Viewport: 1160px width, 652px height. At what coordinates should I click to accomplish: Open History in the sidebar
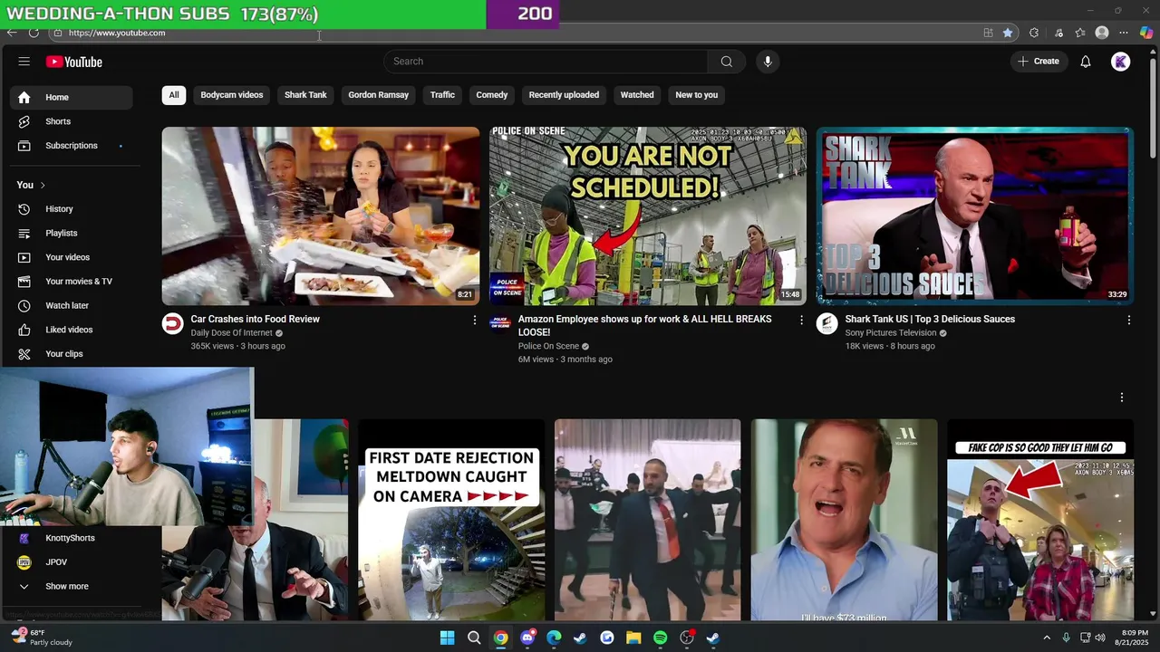tap(72, 209)
